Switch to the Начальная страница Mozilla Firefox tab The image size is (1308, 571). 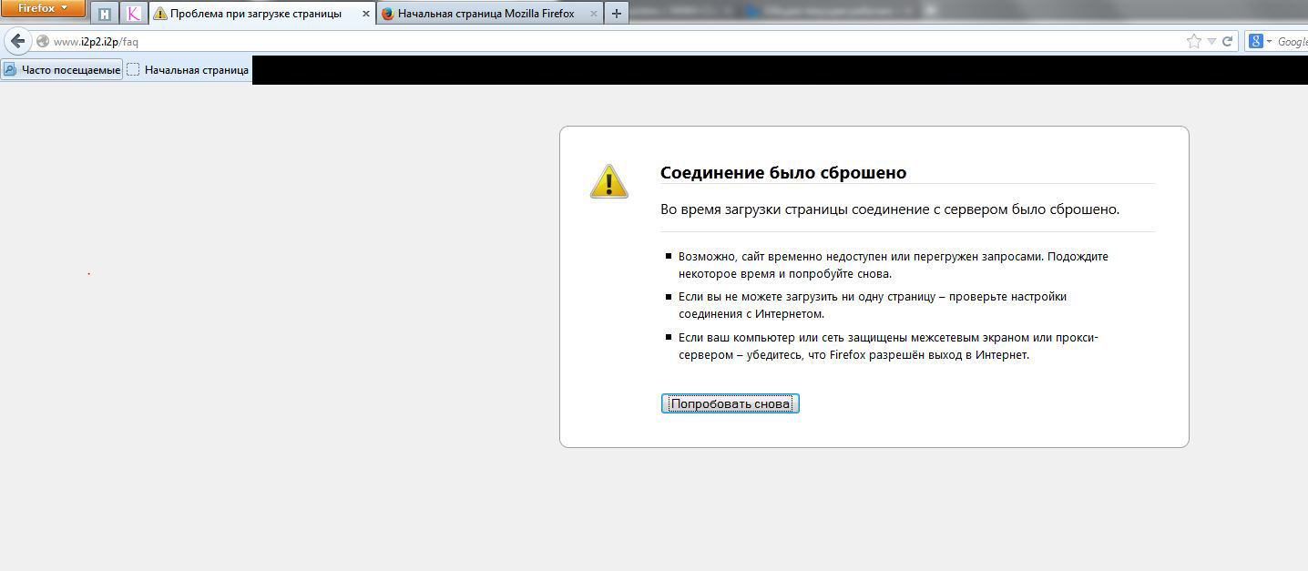click(486, 14)
